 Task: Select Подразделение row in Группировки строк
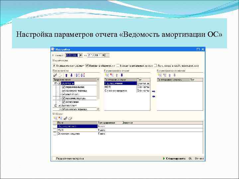point(127,83)
